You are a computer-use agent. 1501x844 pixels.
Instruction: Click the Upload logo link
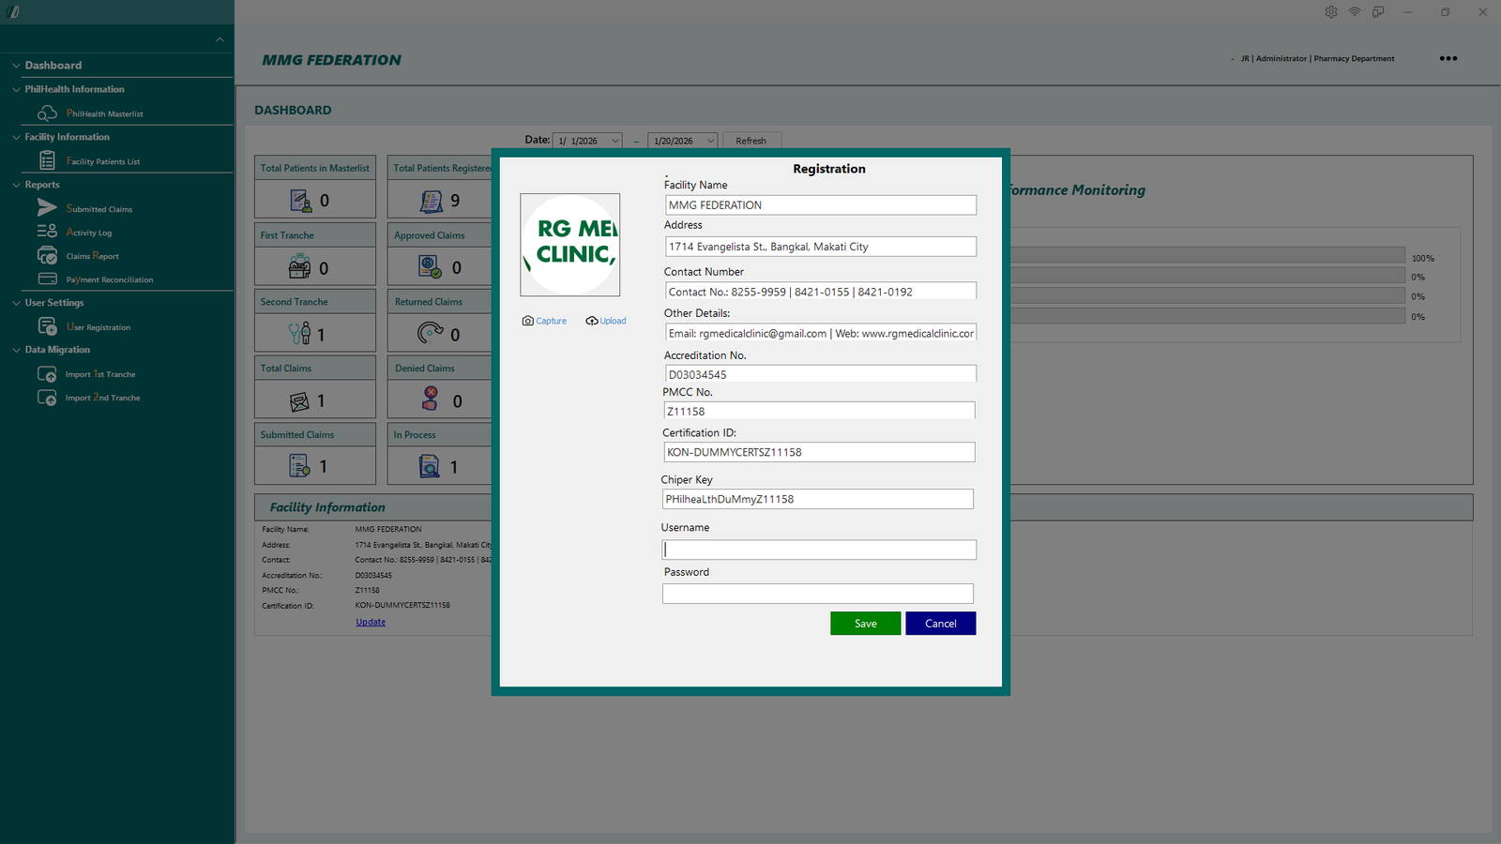pos(606,321)
